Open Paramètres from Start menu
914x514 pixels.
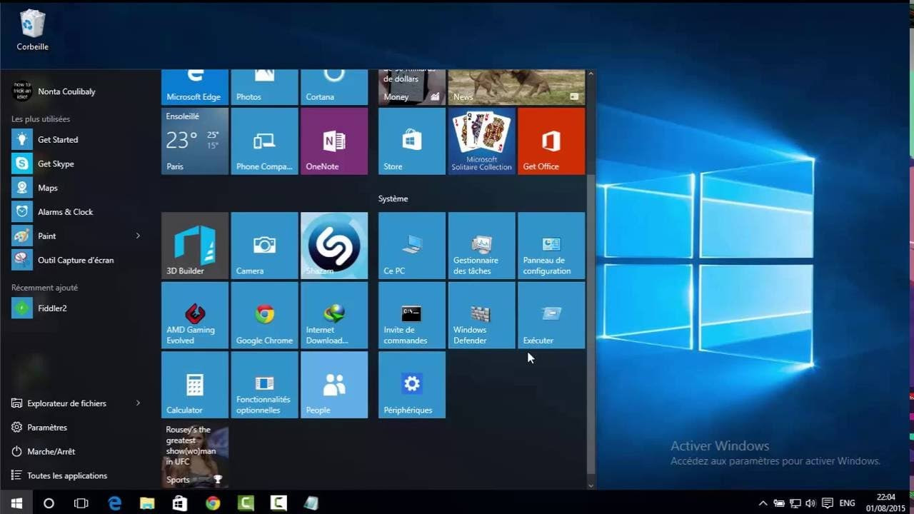pos(47,428)
